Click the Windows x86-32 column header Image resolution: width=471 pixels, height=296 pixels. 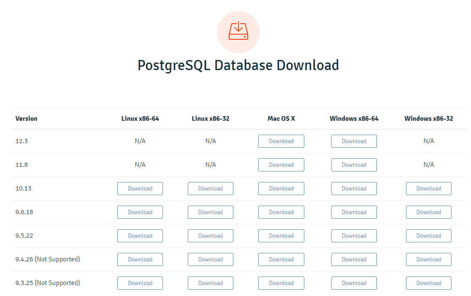(429, 118)
